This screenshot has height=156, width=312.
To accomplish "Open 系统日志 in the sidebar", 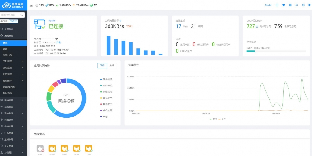I will (x=7, y=55).
